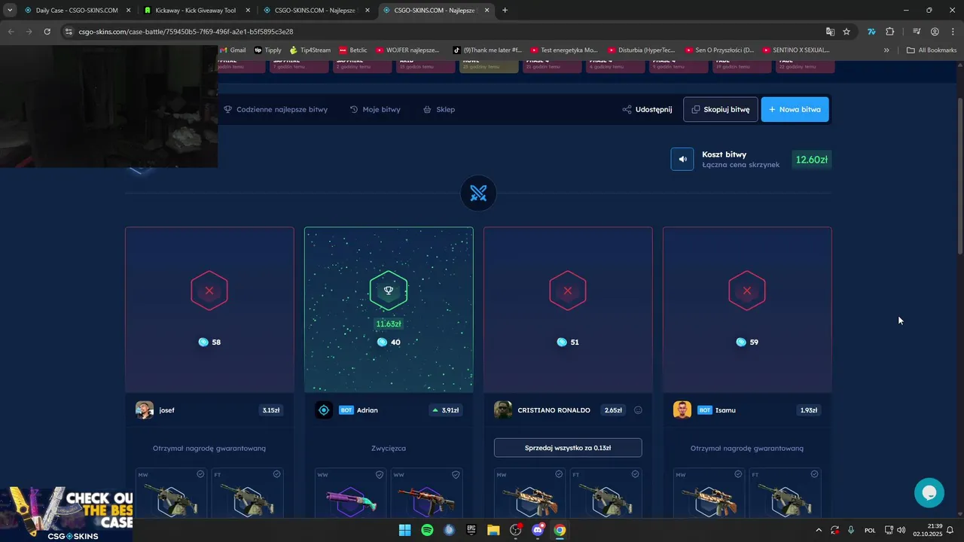Open Tip4Stream bookmark
964x542 pixels.
point(310,50)
